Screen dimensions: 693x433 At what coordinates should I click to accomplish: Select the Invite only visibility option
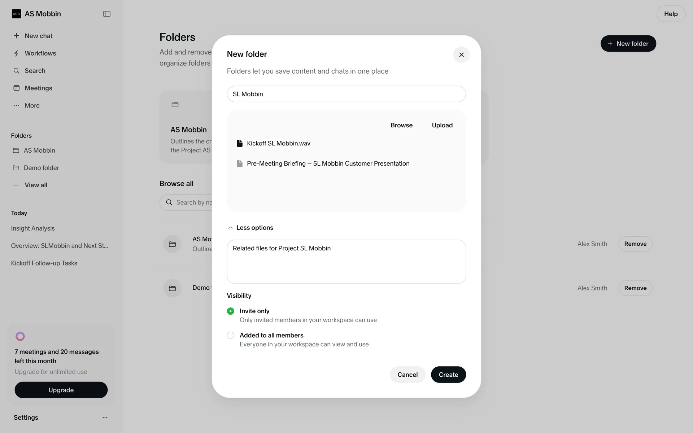pyautogui.click(x=231, y=311)
